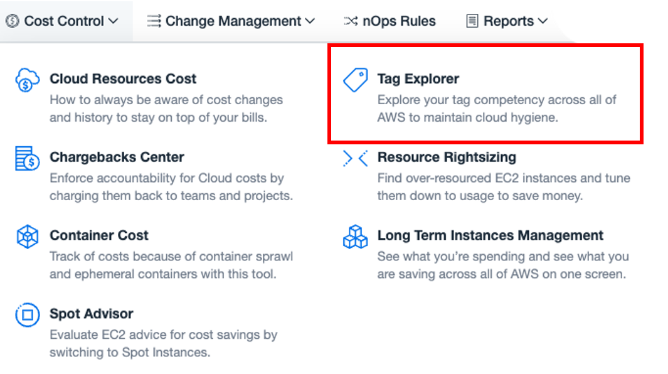Click the Long Term Instances stacked cubes icon

[355, 237]
